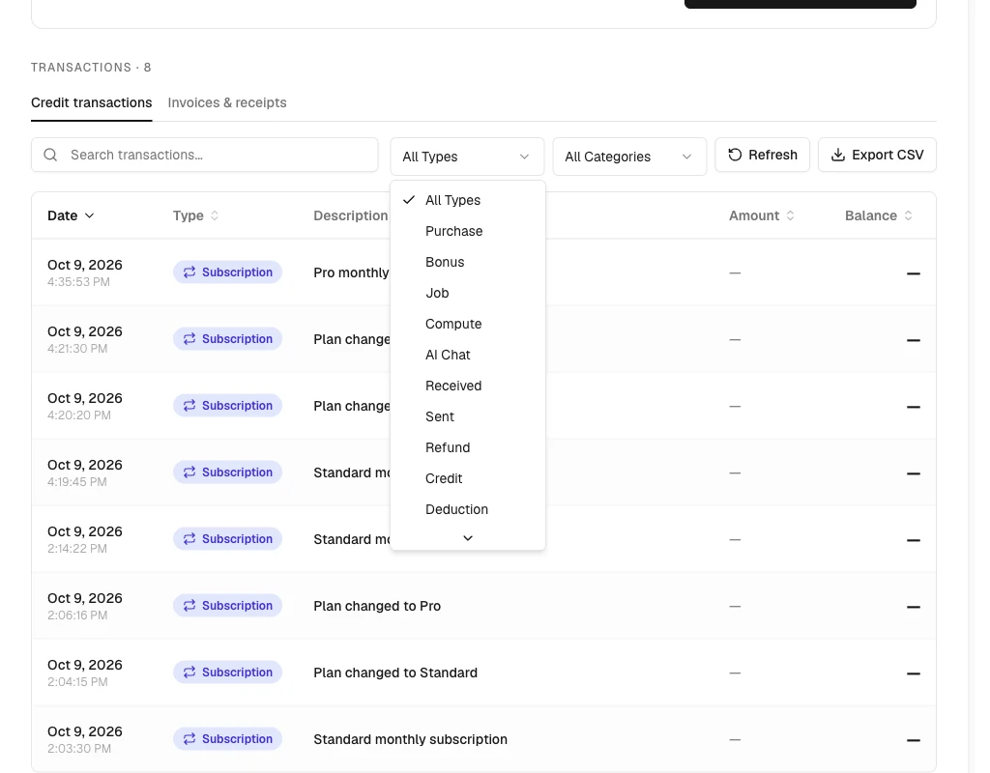The height and width of the screenshot is (773, 990).
Task: Choose Credit from the type list
Action: 467,478
